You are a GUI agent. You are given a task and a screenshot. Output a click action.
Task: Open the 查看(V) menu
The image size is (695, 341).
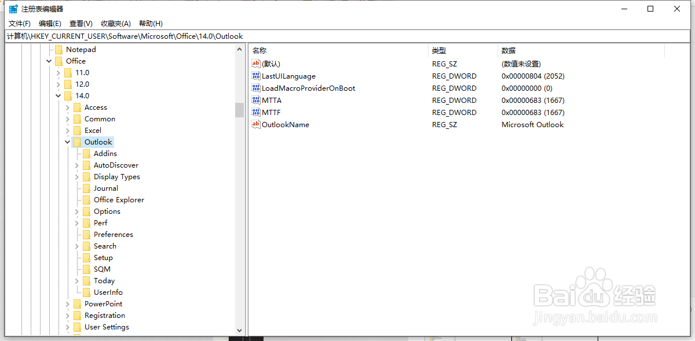80,23
